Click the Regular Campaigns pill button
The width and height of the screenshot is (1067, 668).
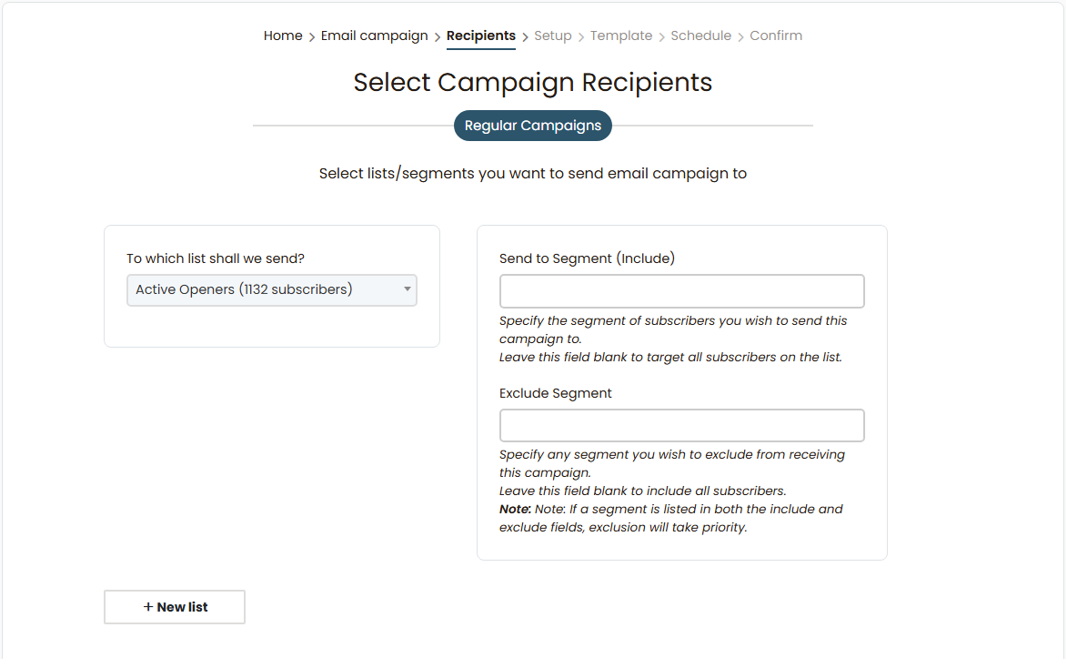(533, 126)
